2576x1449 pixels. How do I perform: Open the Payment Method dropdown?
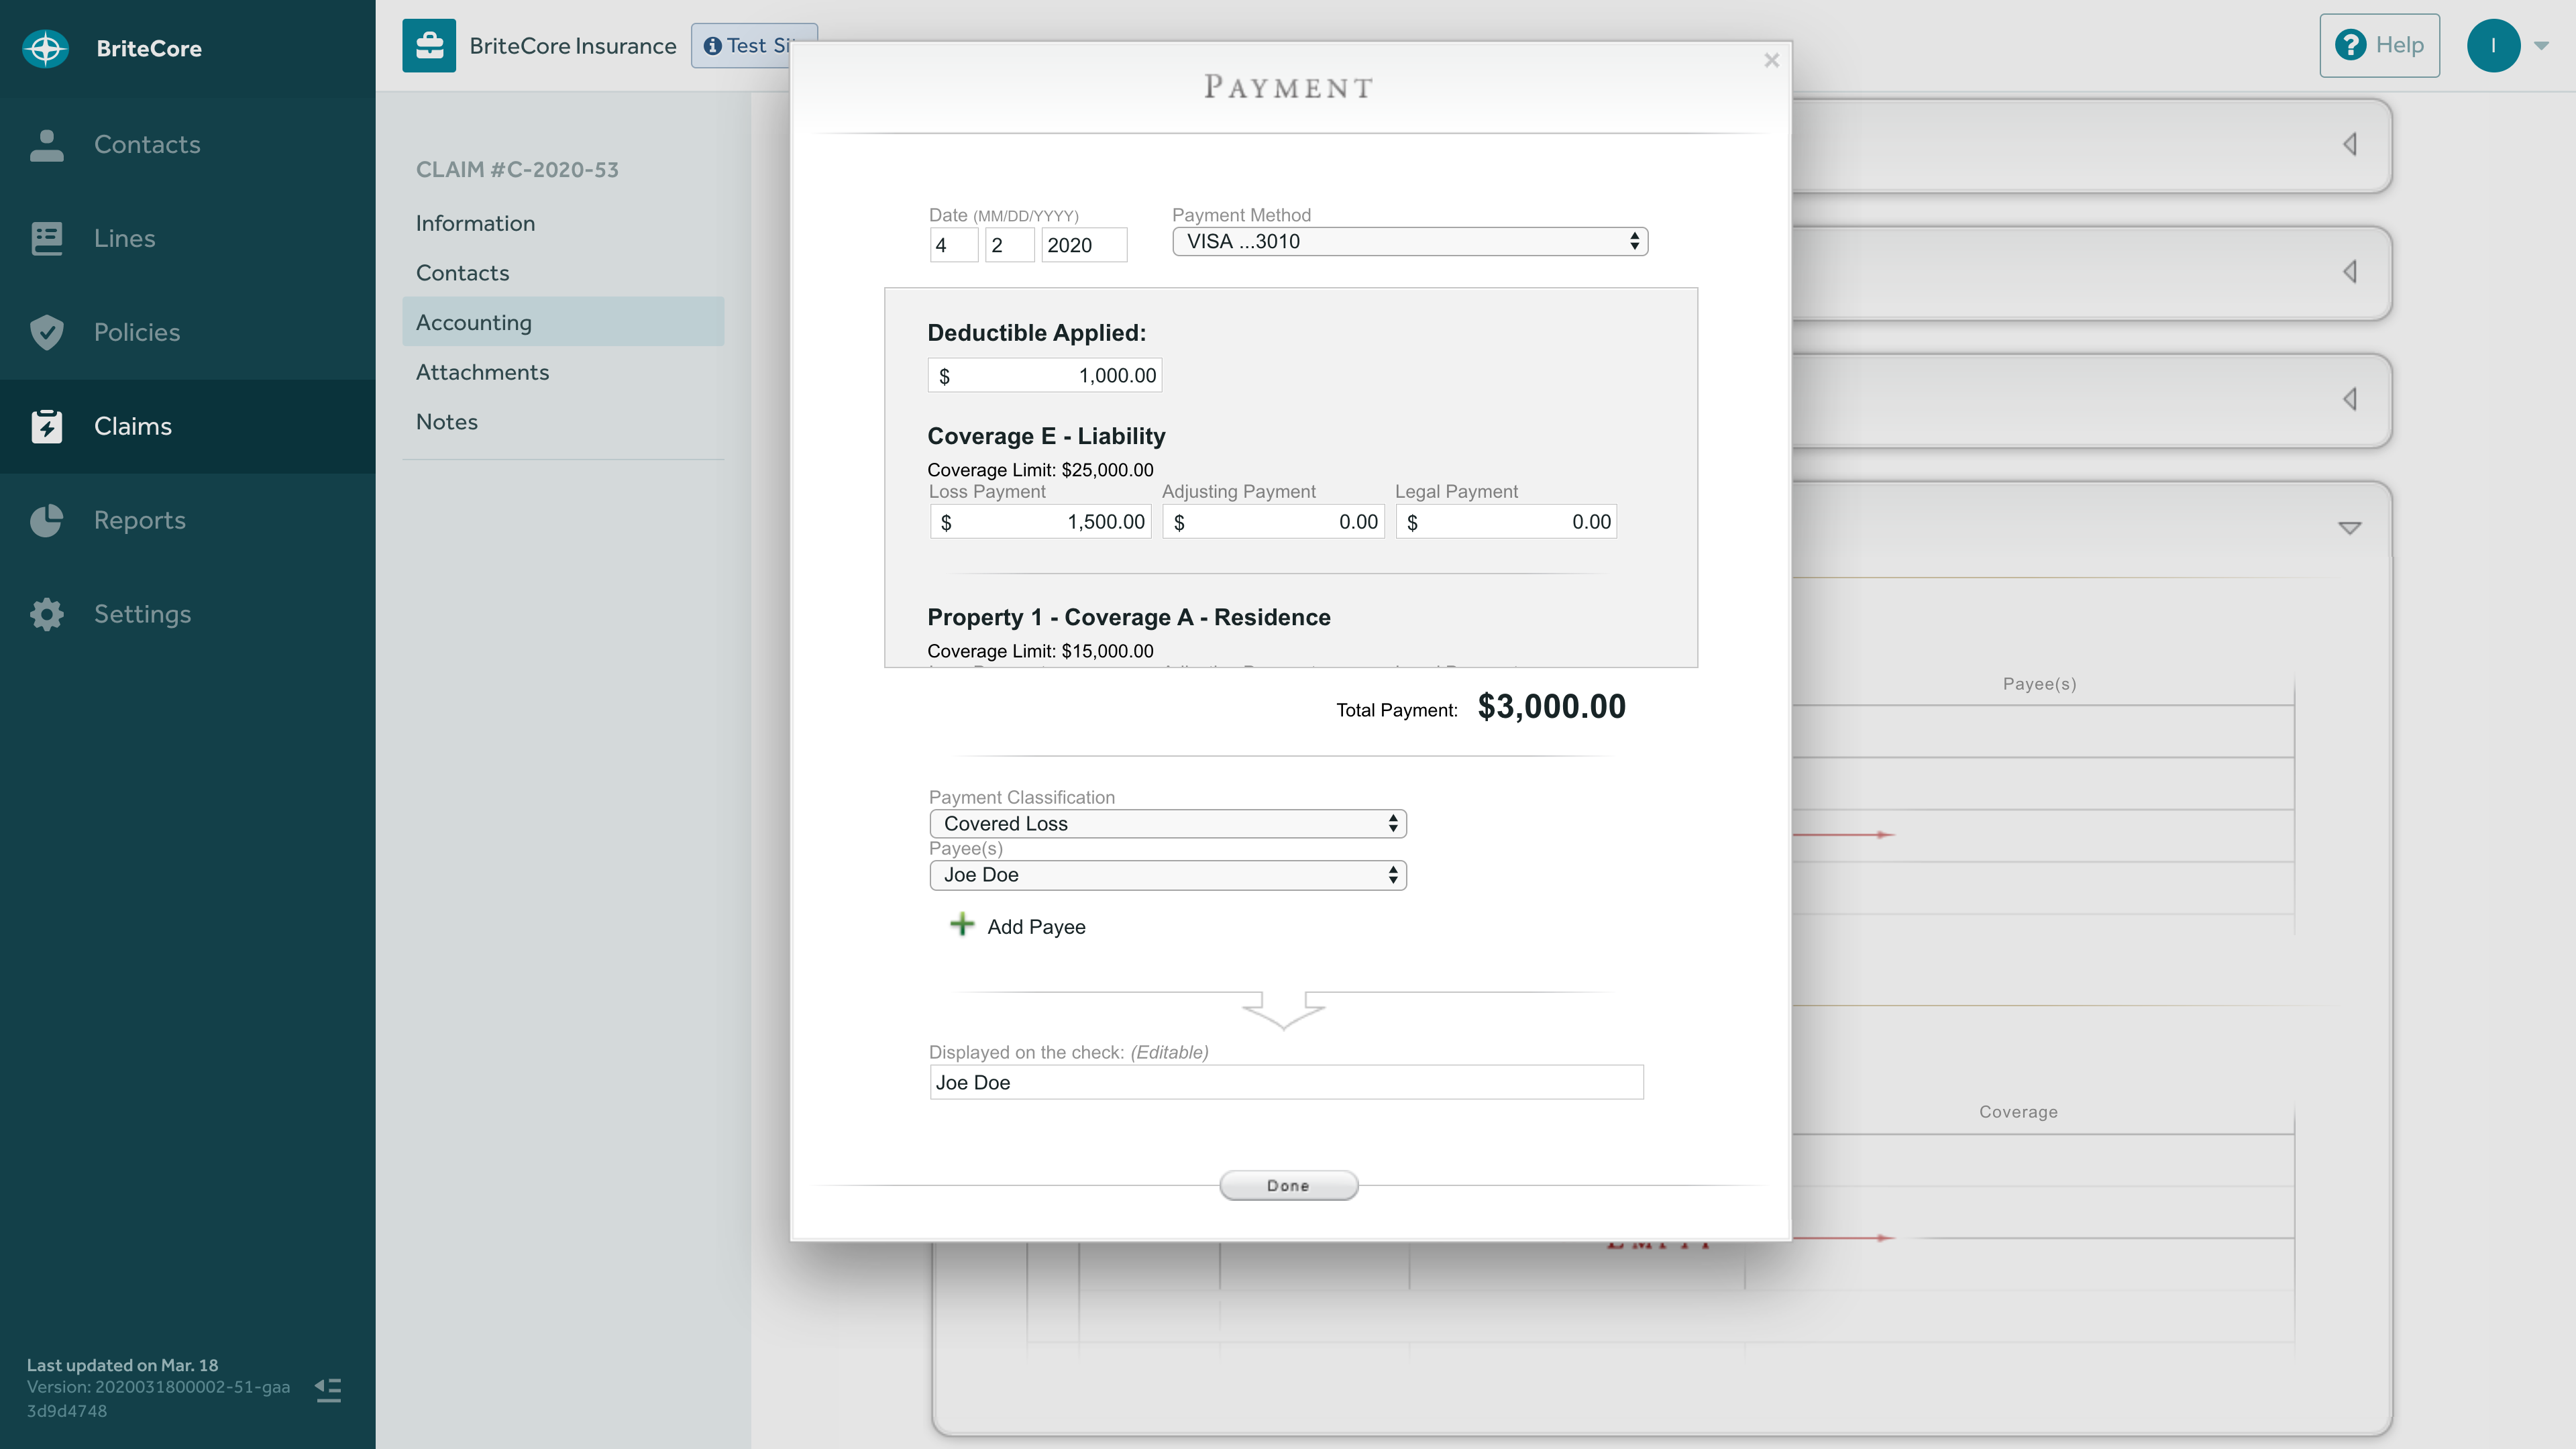[1410, 241]
